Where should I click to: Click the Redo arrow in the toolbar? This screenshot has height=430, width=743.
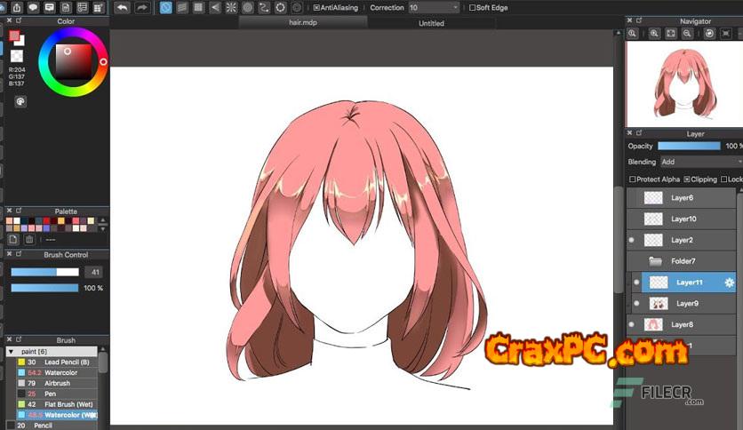coord(141,7)
